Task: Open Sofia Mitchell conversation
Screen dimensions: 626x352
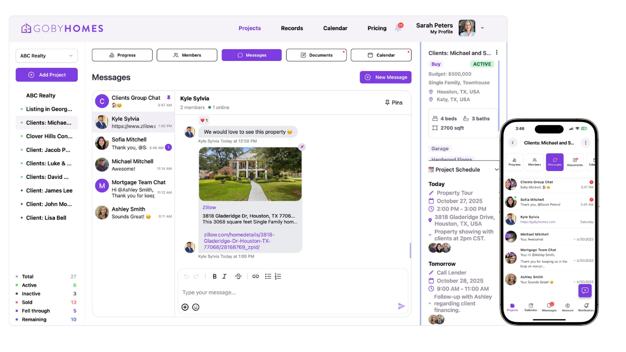Action: [133, 143]
